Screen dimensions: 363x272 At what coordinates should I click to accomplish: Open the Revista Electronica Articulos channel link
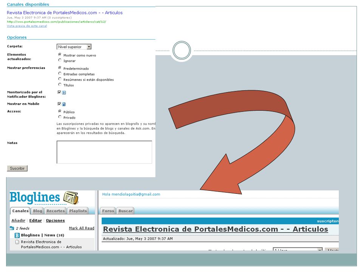click(x=65, y=13)
